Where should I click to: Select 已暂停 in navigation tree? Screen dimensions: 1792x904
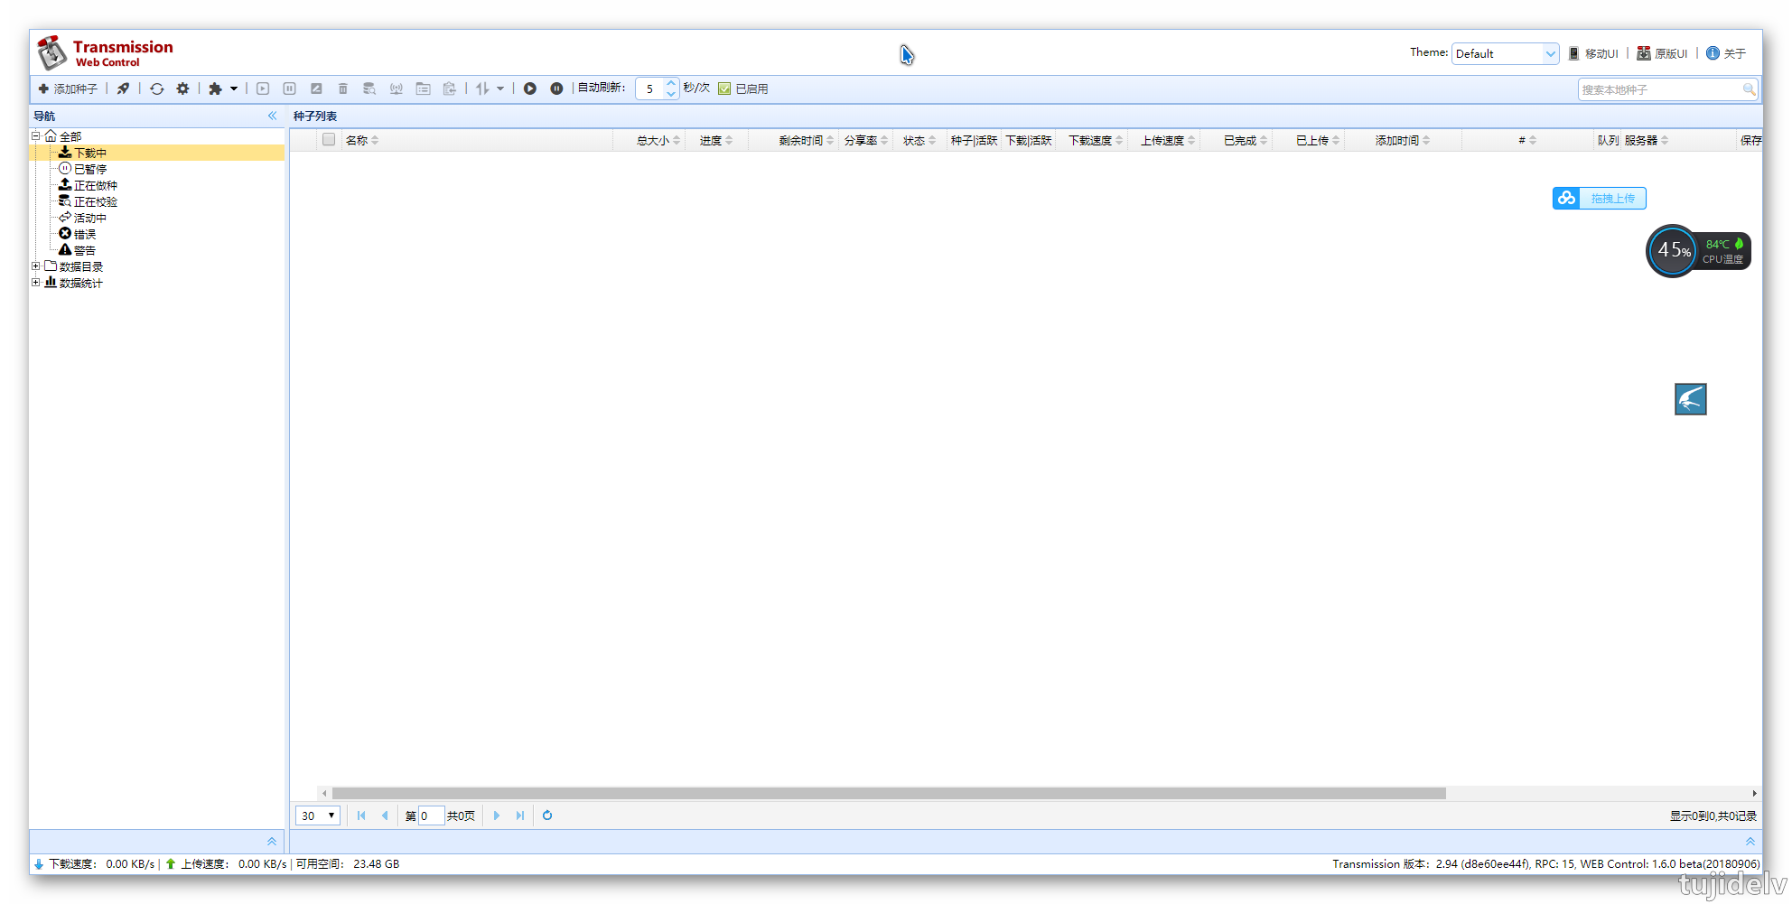89,169
